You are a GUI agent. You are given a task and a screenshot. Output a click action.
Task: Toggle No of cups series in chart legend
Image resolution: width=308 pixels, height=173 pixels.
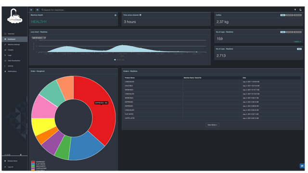point(119,60)
